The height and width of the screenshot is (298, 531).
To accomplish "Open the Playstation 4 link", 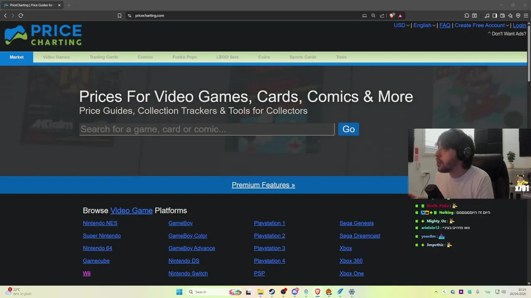I will 270,261.
